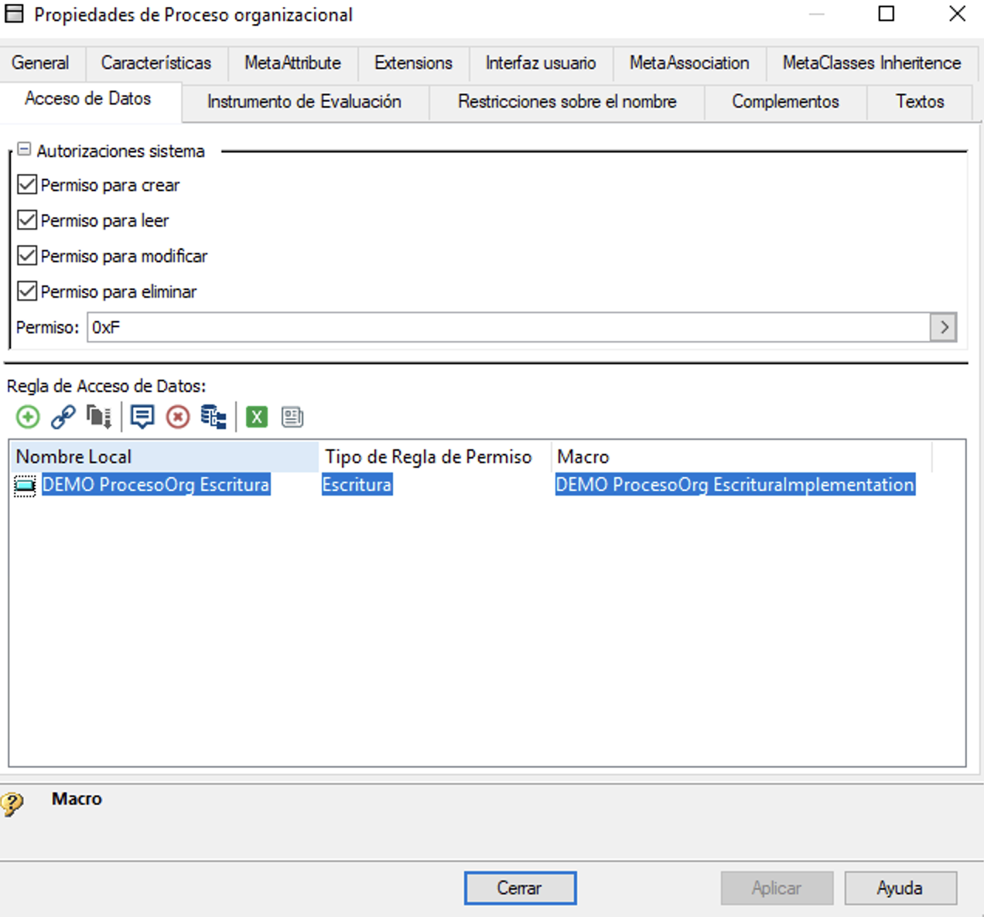Click the blue chain link icon

point(63,418)
